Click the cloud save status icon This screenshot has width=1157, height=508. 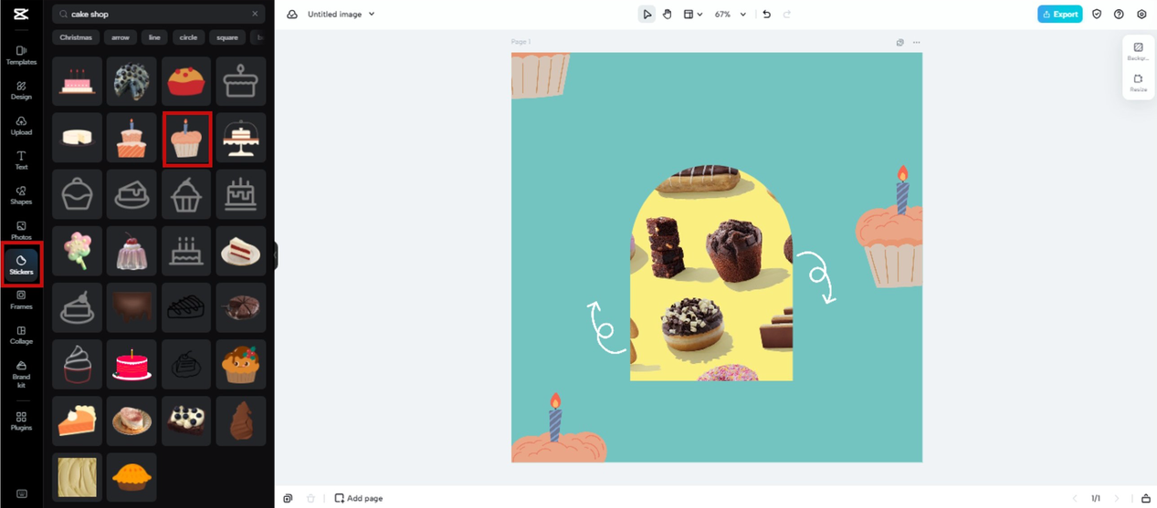click(292, 15)
